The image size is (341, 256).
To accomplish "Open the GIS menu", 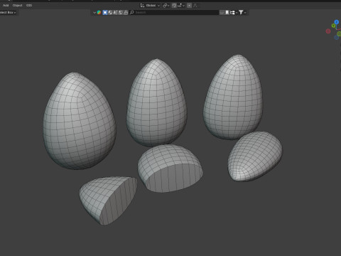I will (x=29, y=5).
